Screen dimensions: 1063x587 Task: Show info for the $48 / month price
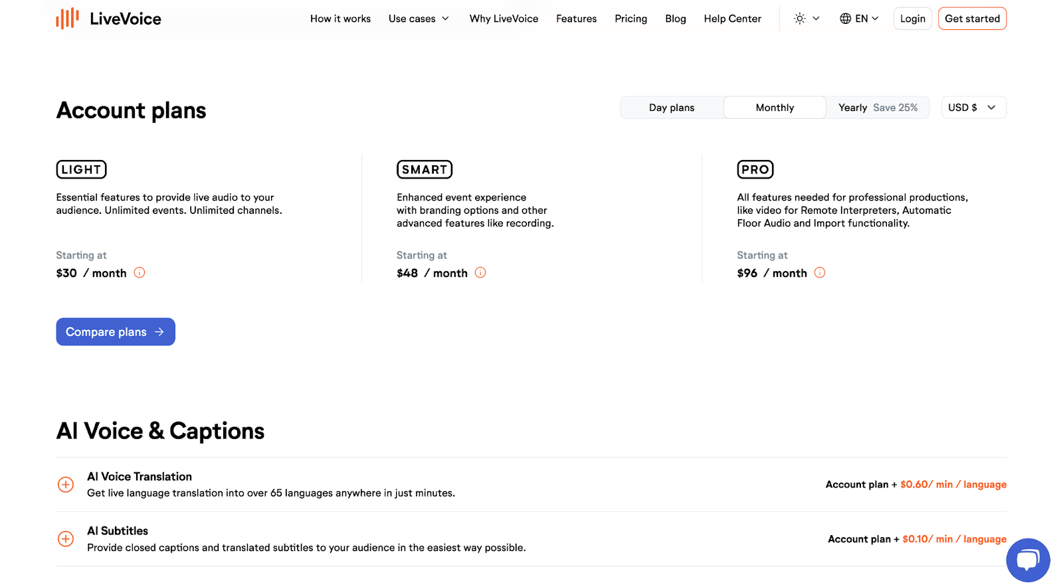(480, 272)
